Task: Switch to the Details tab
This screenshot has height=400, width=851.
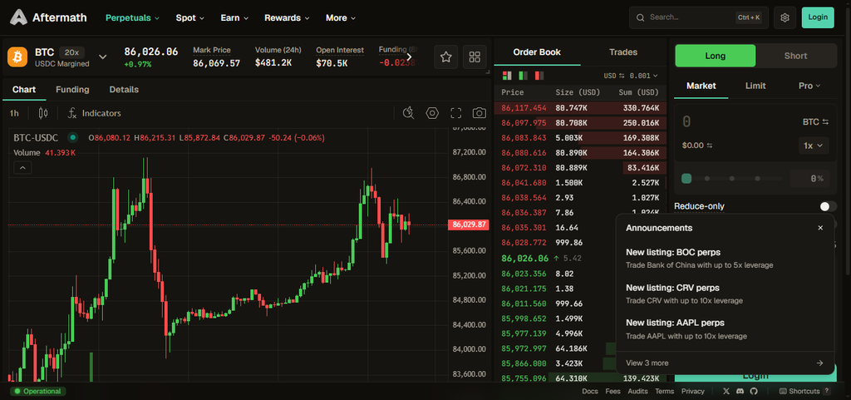Action: 124,90
